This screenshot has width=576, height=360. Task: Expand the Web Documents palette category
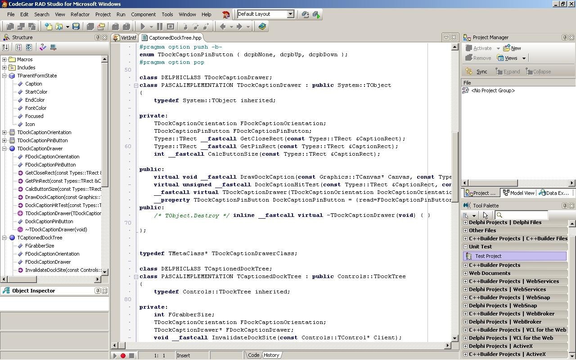coord(465,273)
